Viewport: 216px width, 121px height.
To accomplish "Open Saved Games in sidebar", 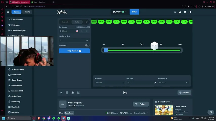I will pos(17,20).
